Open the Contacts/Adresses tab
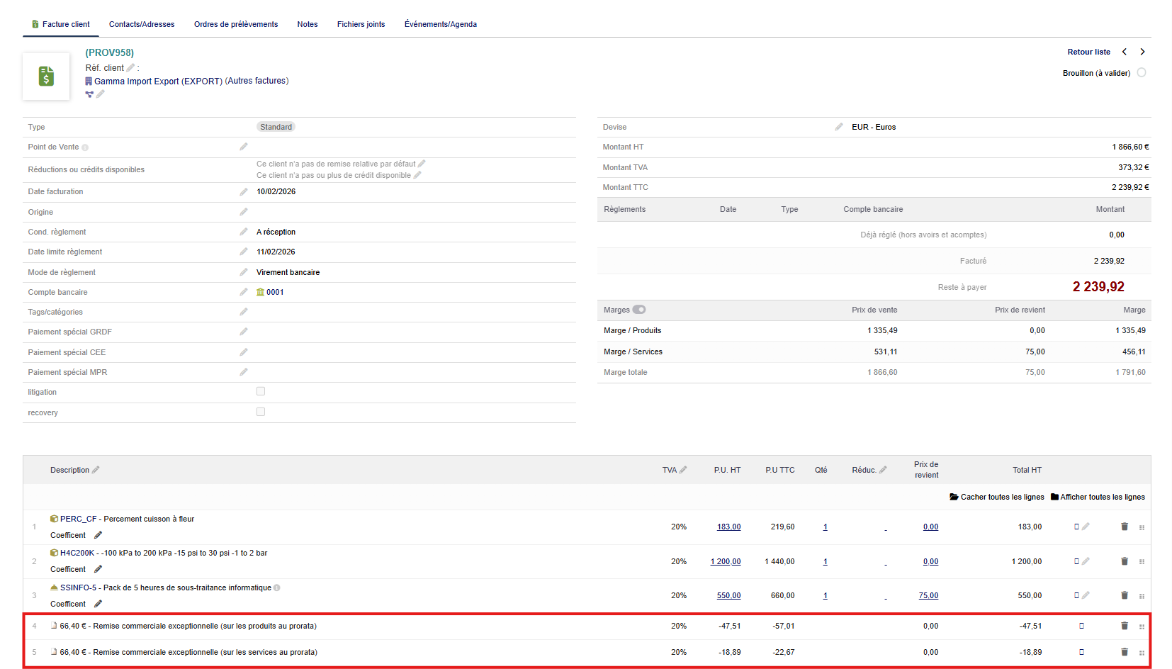1172x669 pixels. [x=142, y=24]
